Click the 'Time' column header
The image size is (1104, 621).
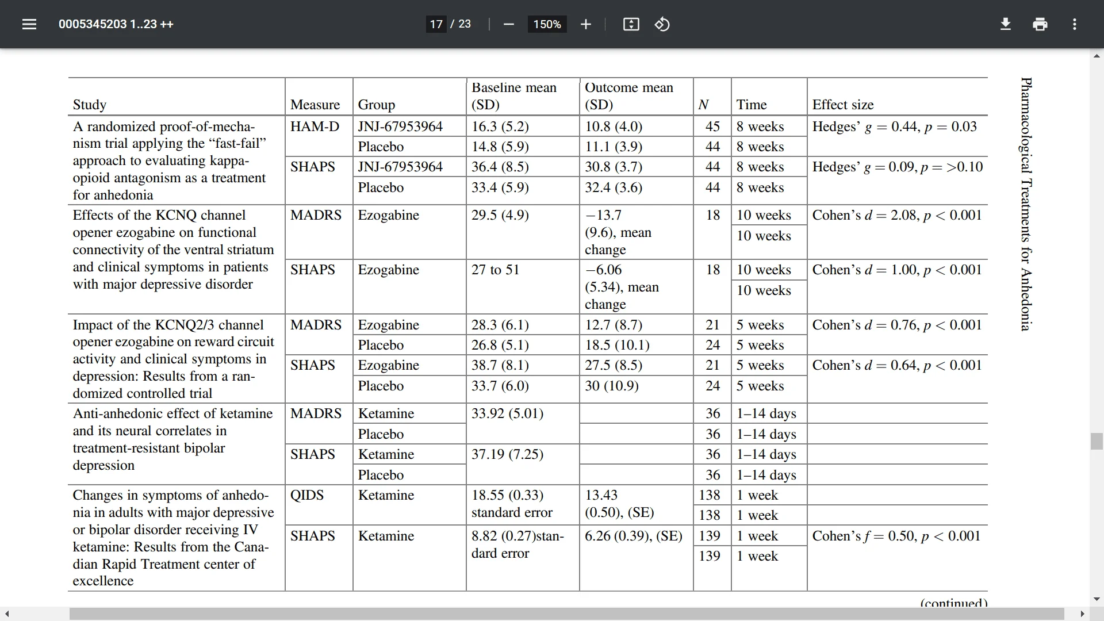pyautogui.click(x=752, y=105)
